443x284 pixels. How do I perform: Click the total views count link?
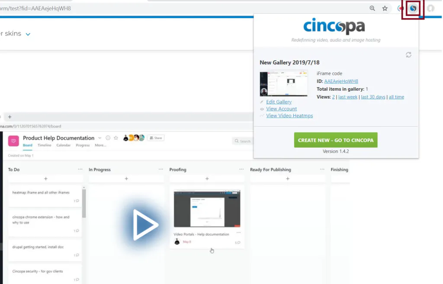pos(334,97)
